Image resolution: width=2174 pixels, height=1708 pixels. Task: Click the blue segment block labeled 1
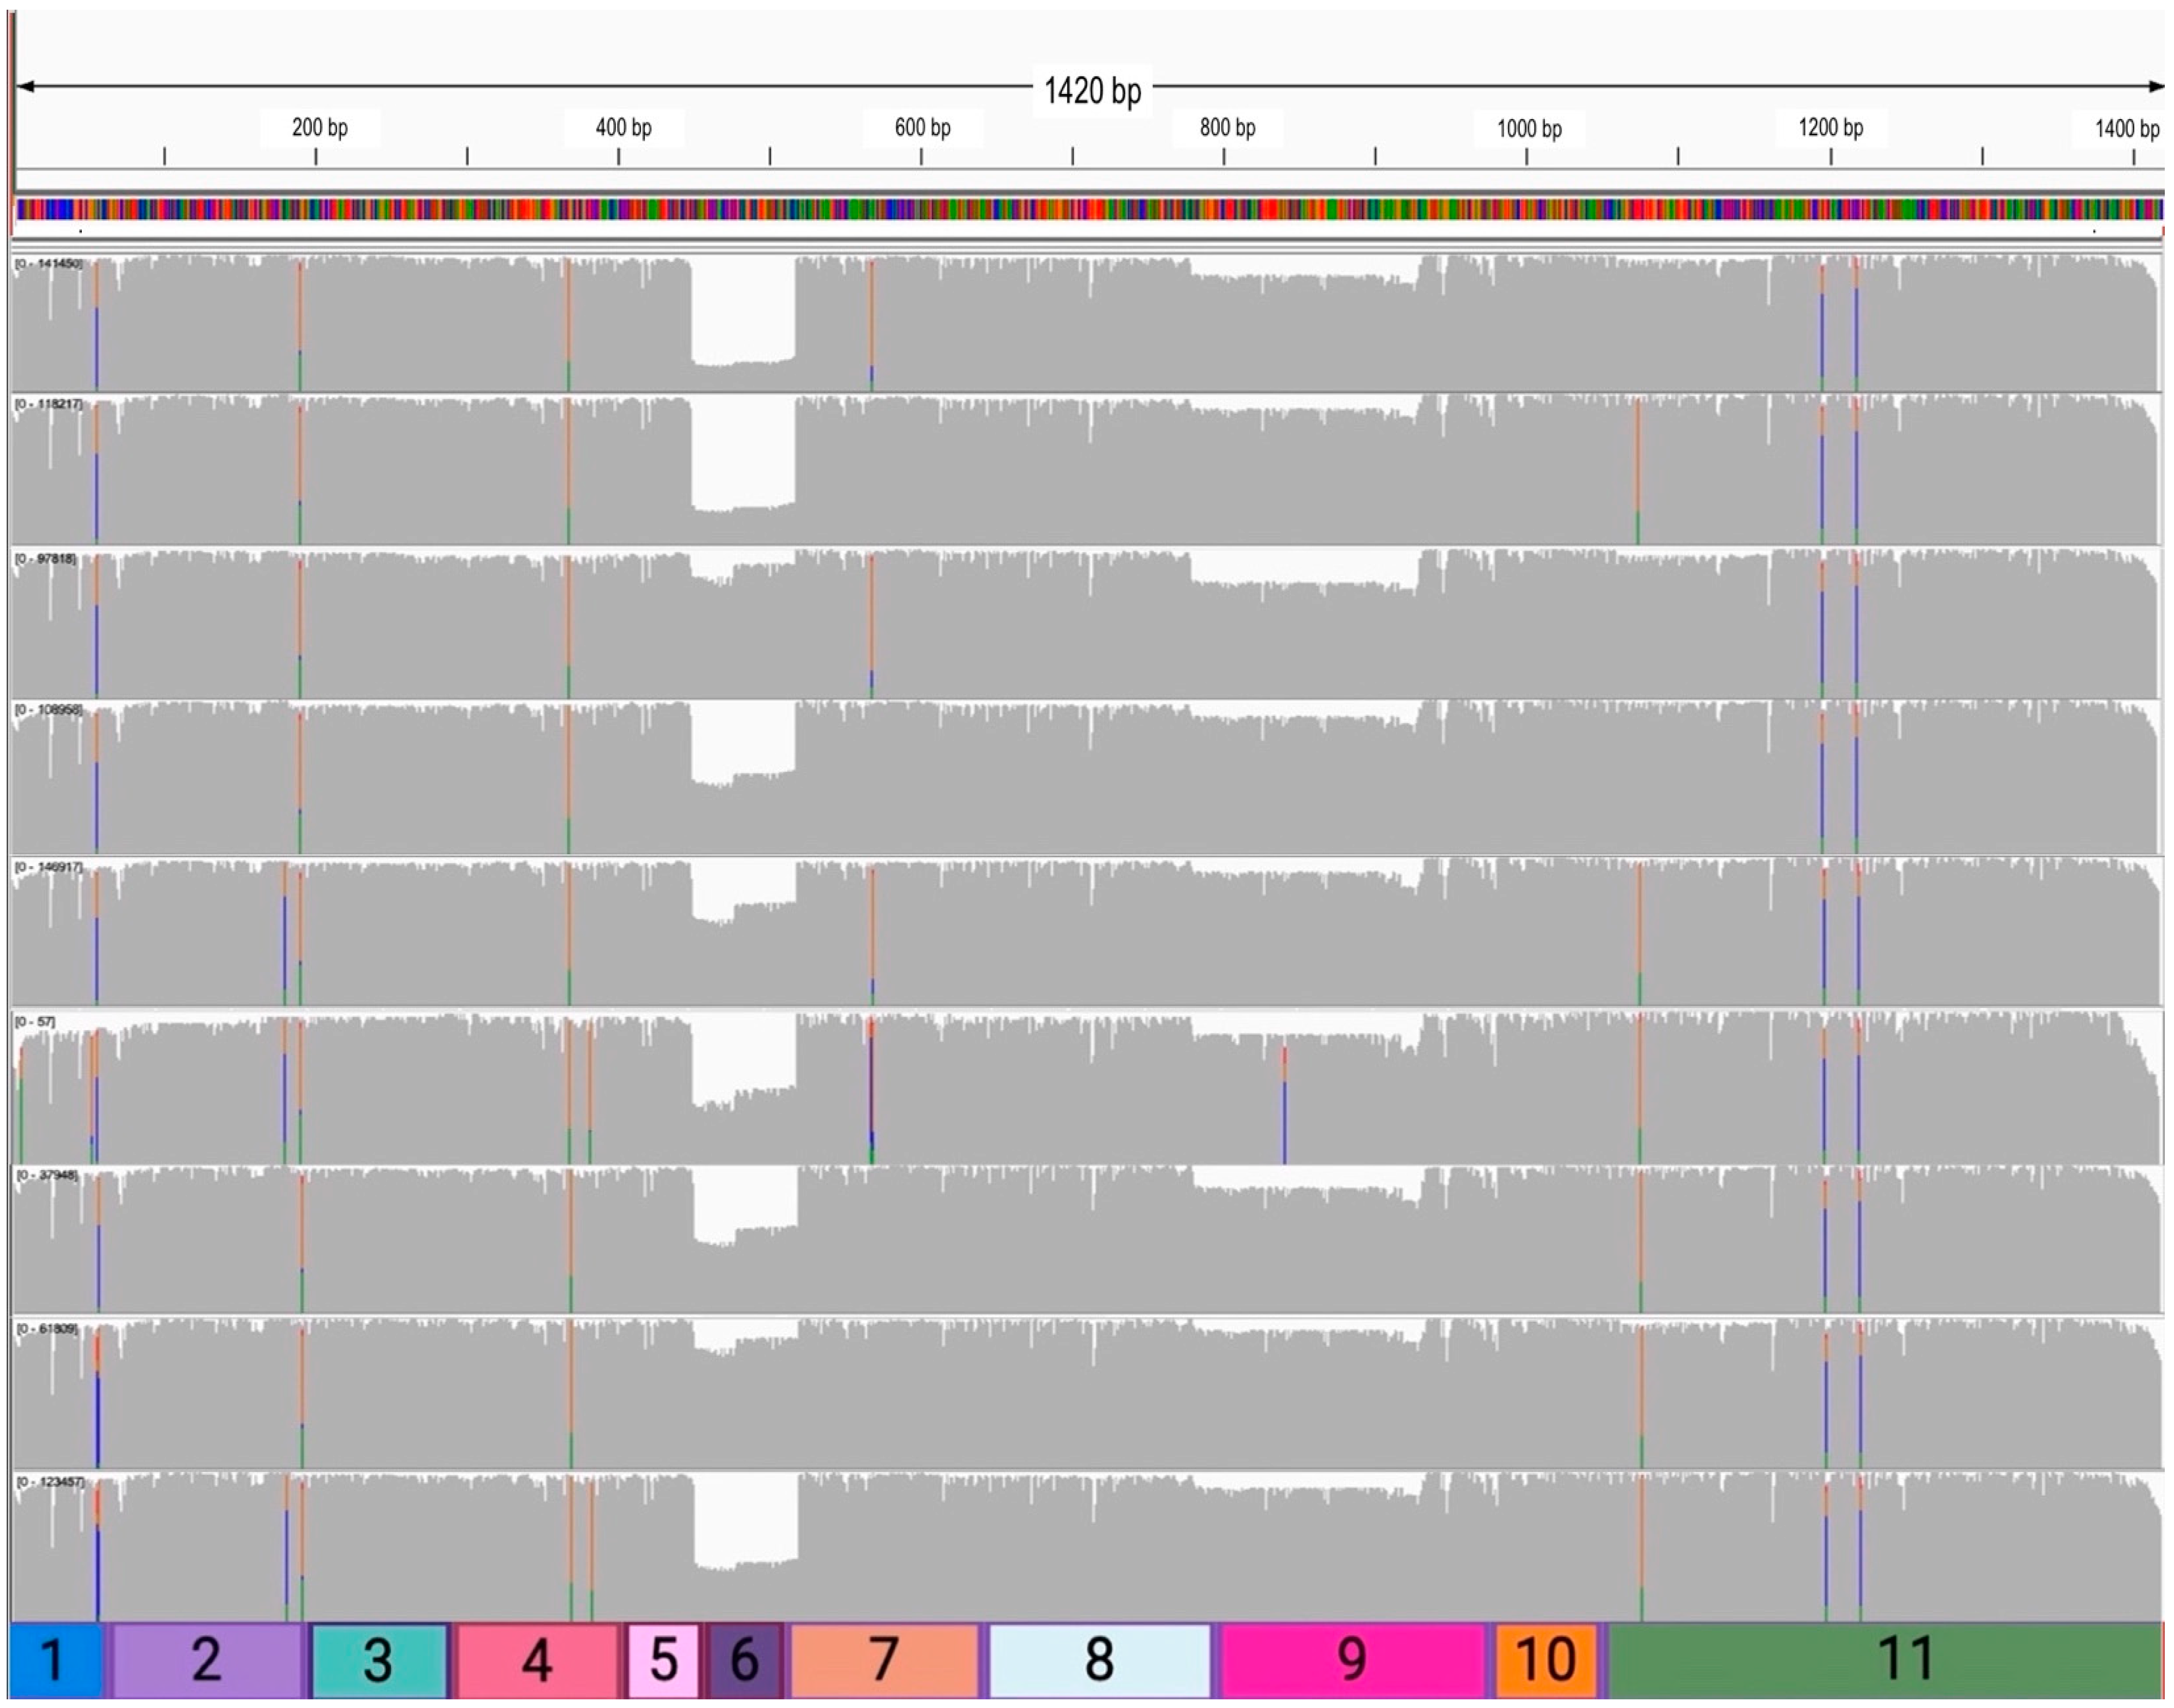coord(55,1660)
